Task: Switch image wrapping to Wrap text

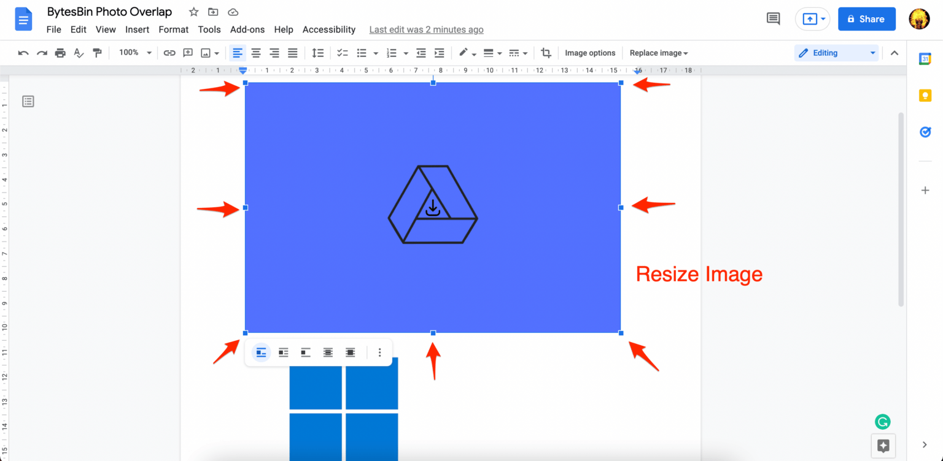Action: [x=283, y=352]
